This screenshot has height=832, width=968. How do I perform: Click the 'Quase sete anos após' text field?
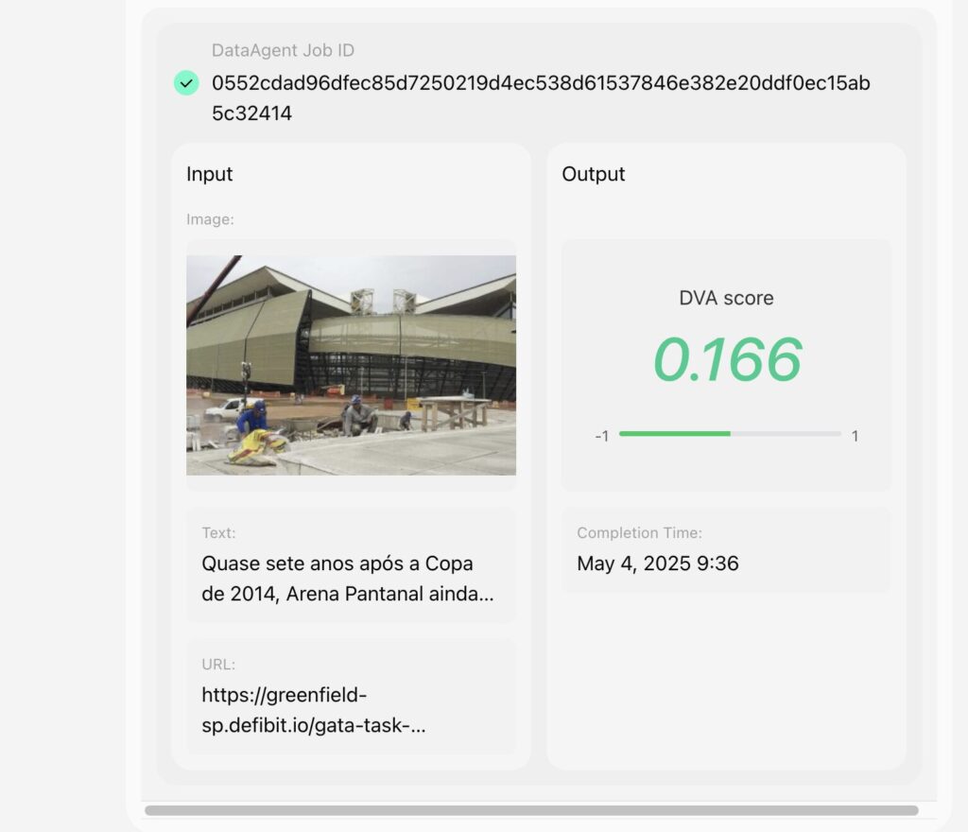point(350,579)
